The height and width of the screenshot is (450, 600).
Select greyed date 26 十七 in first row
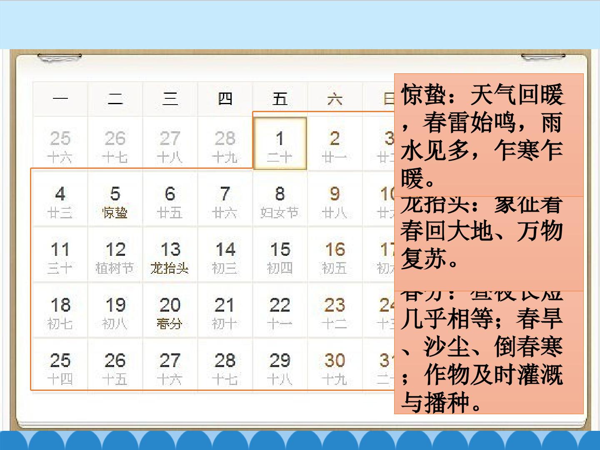[115, 143]
